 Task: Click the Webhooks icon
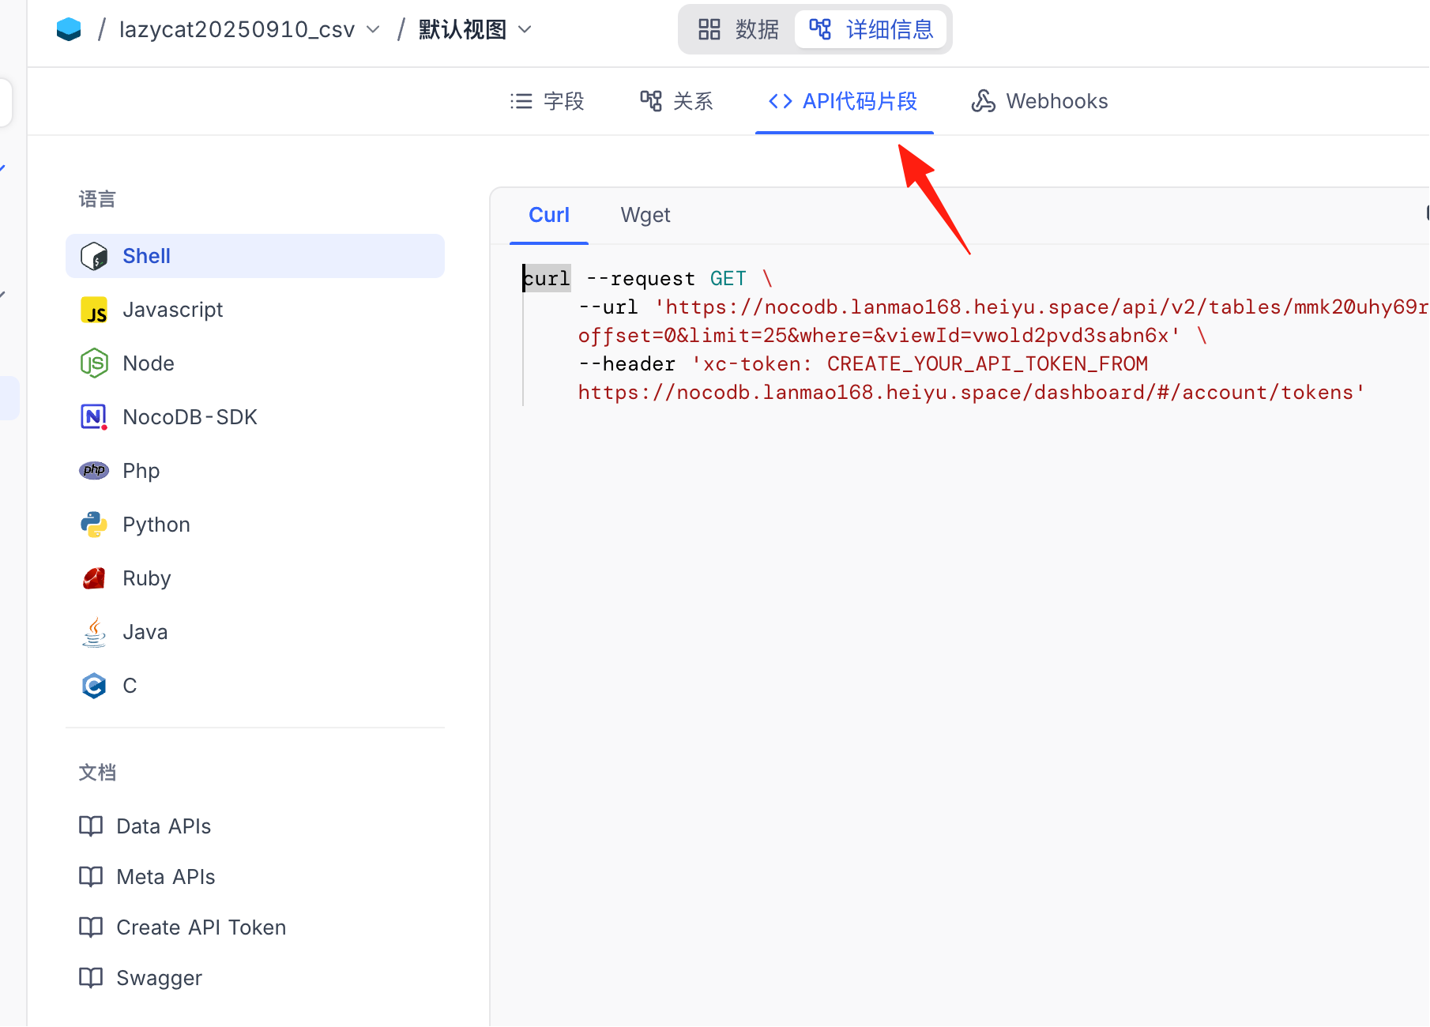983,101
